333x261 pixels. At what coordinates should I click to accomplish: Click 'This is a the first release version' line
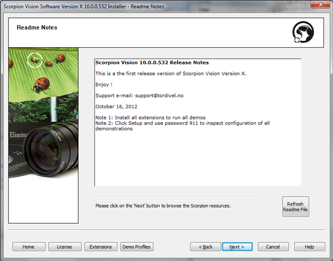click(171, 73)
